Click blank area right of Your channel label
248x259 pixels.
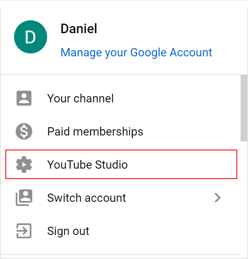pyautogui.click(x=176, y=98)
